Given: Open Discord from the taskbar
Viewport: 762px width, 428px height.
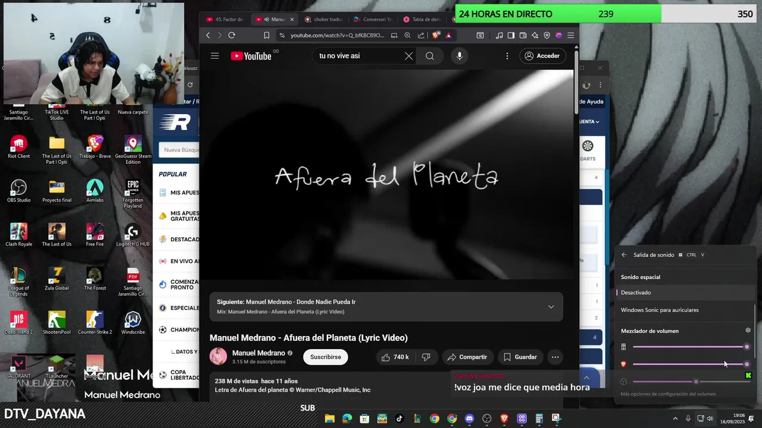Looking at the screenshot, I should 469,418.
